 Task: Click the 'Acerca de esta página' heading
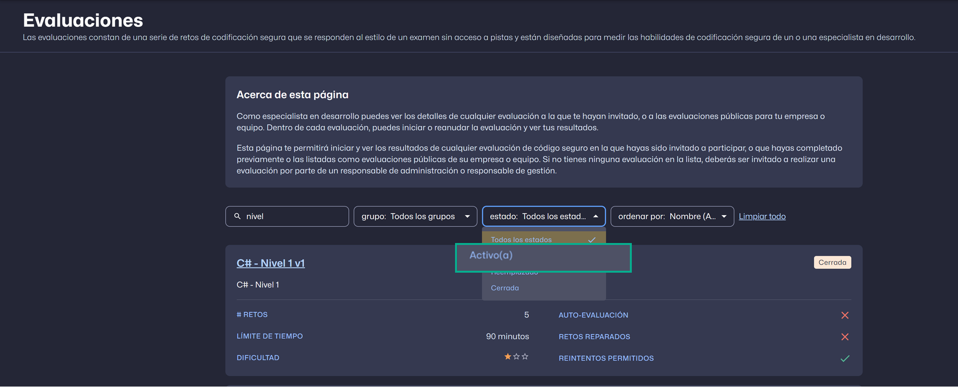(292, 95)
